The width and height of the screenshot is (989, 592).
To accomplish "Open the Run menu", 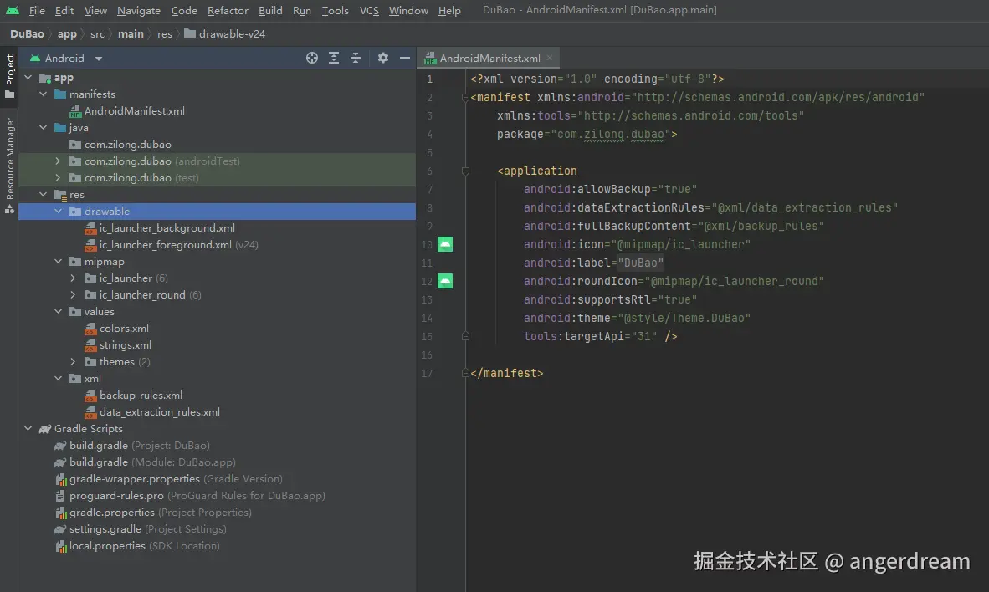I will coord(301,11).
